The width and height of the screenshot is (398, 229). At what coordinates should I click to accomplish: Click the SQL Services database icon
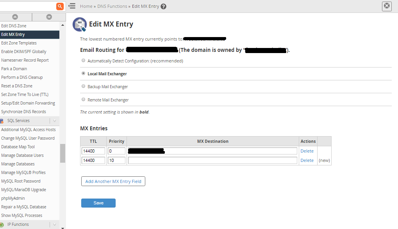click(x=2, y=121)
